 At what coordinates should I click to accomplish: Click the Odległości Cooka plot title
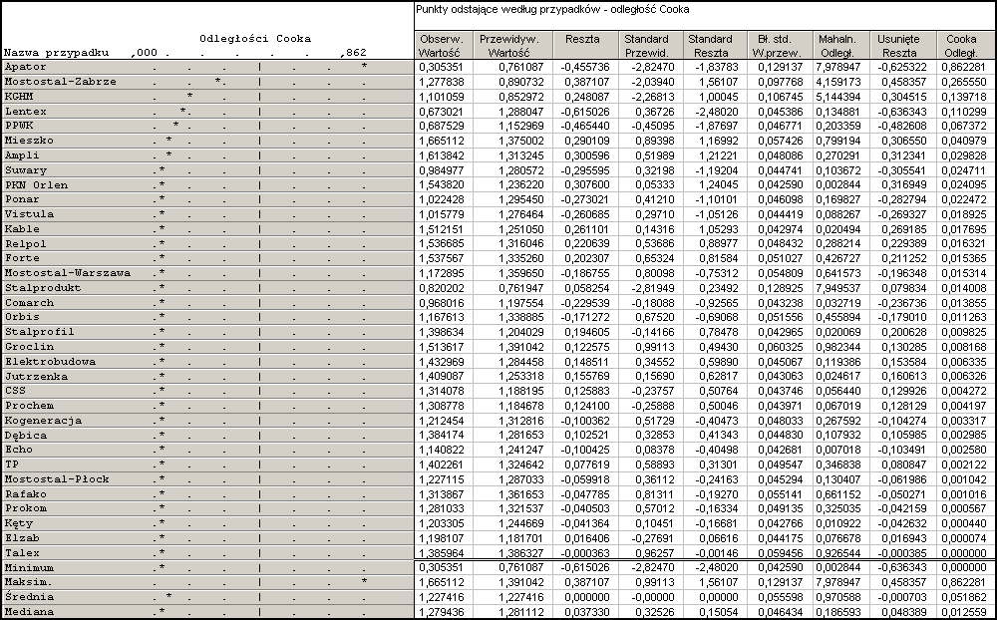coord(255,38)
